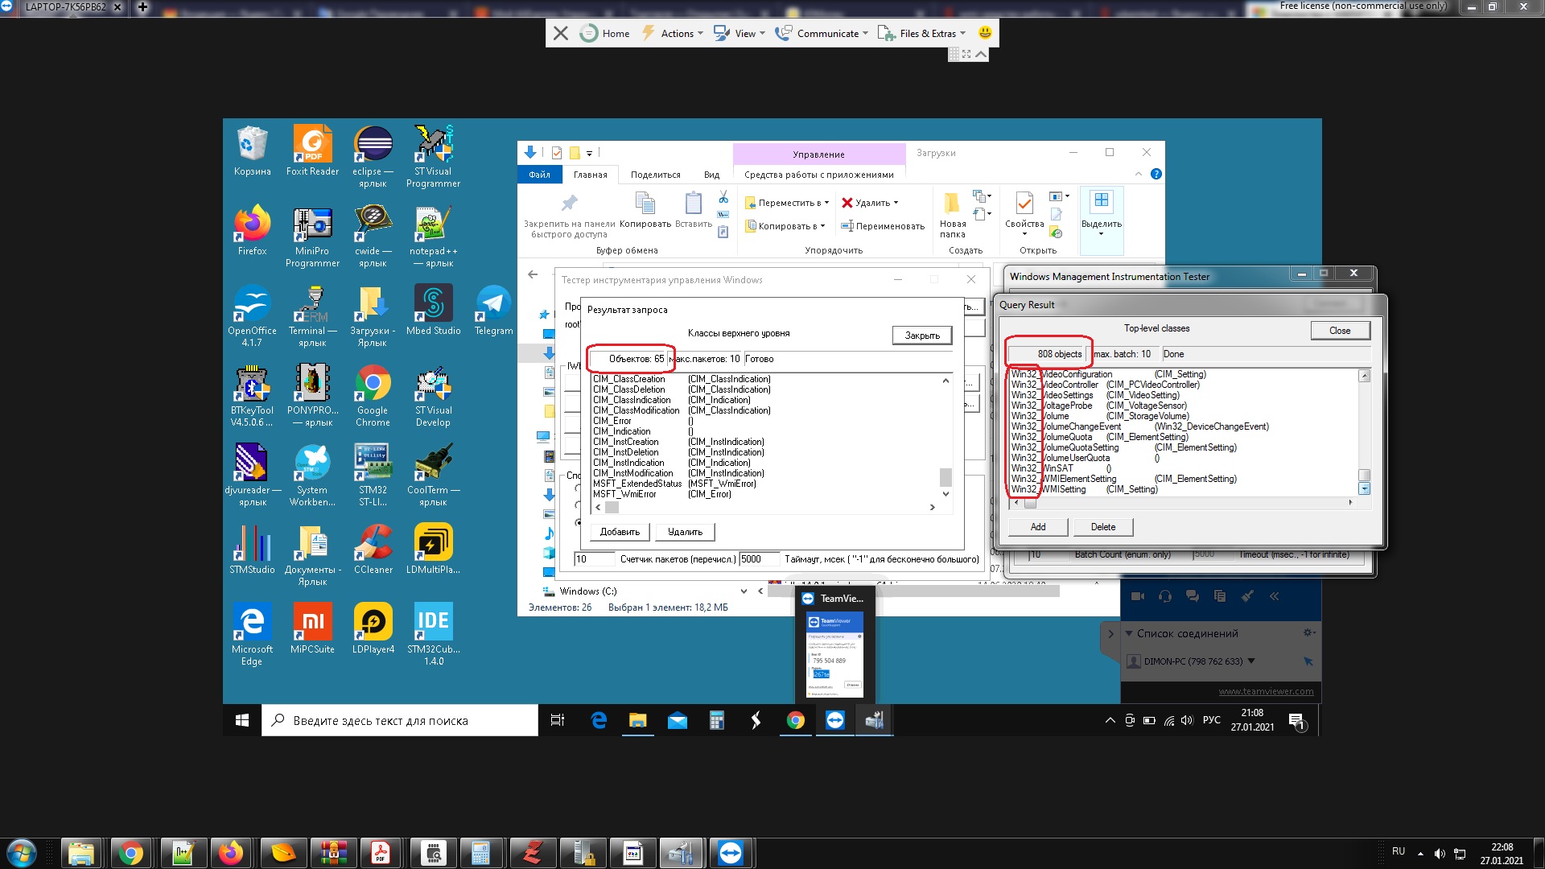Launch the Telegram desktop shortcut

(x=493, y=310)
